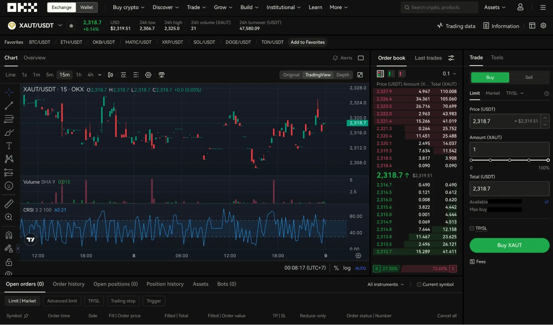Open the hamburger menu icon
553x325 pixels.
(x=543, y=7)
